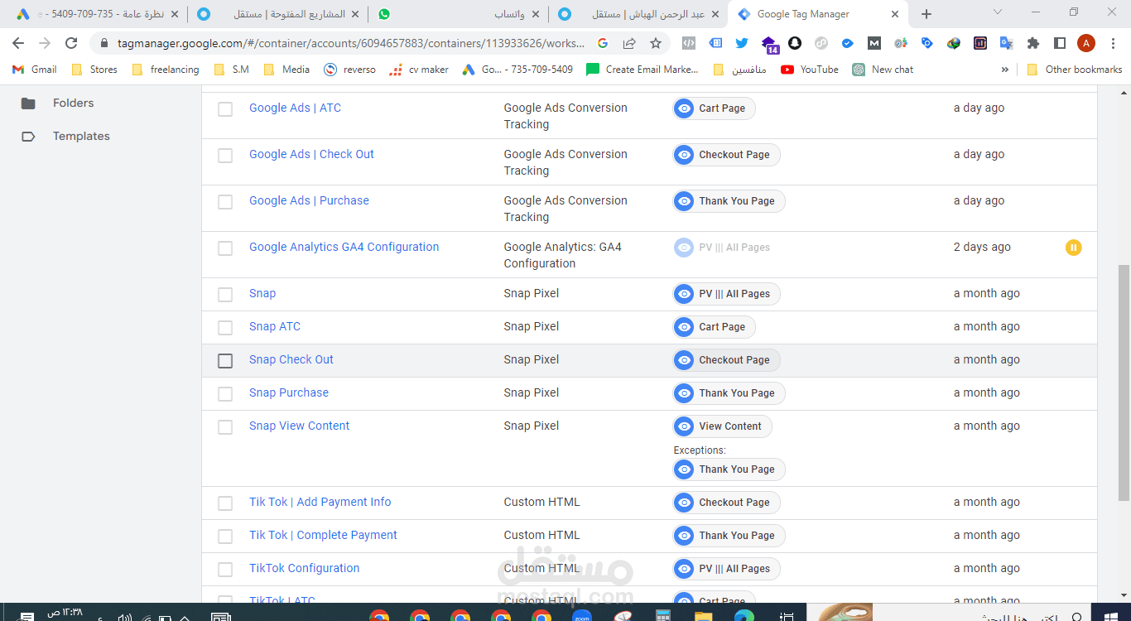The width and height of the screenshot is (1131, 621).
Task: Open Create Email Marketing bookmark
Action: 643,70
